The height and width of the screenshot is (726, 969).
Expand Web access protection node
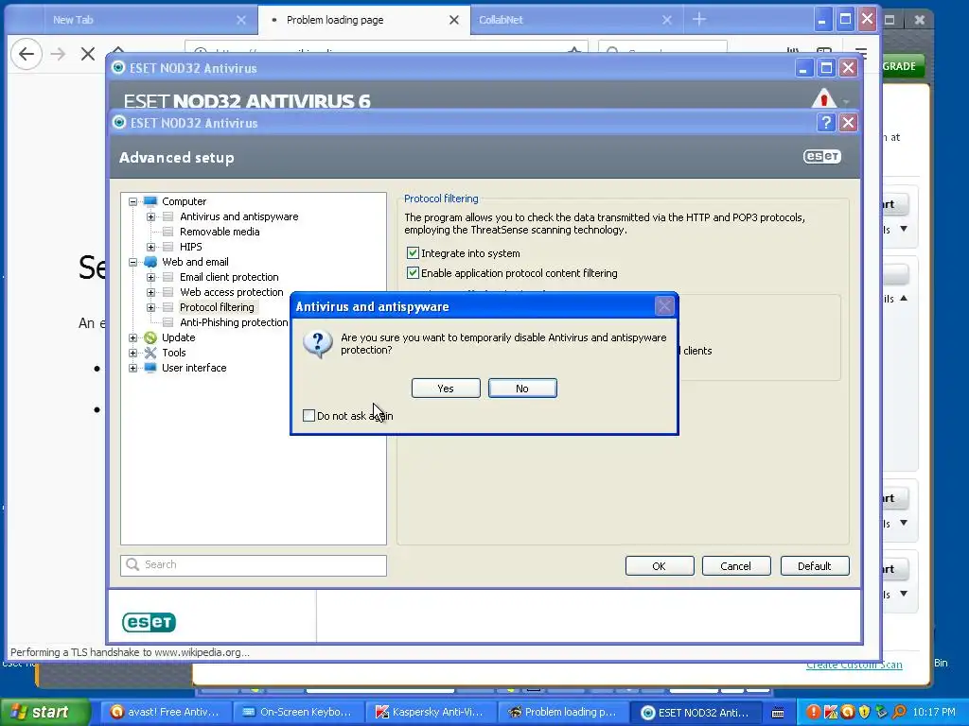point(150,292)
